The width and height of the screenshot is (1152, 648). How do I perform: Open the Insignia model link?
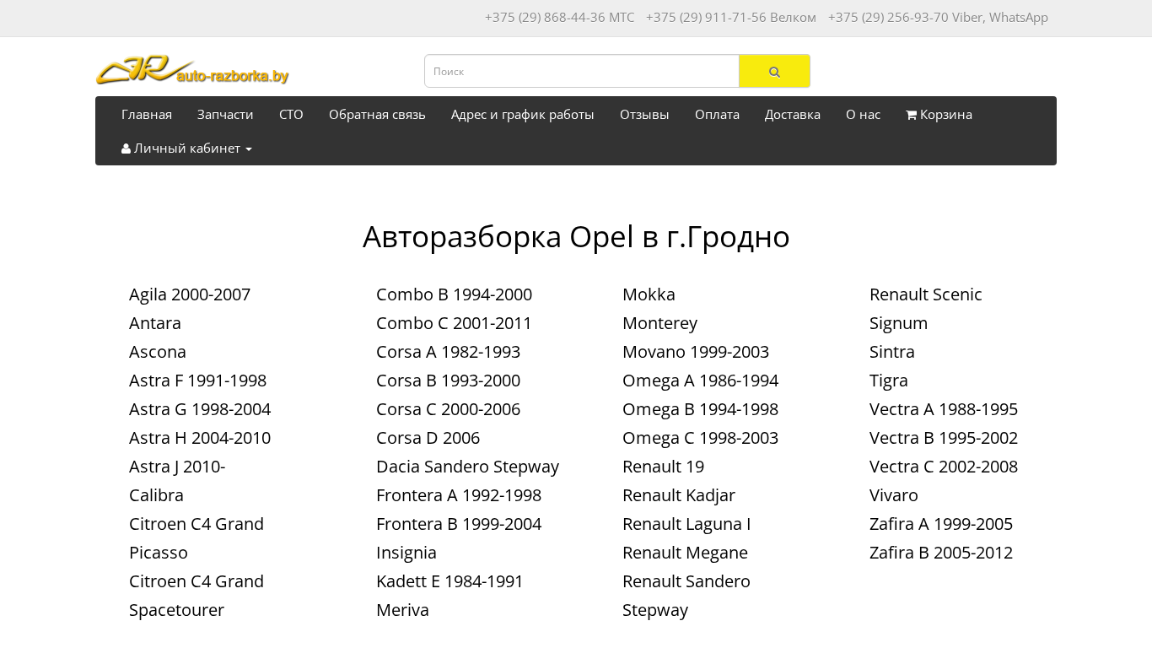point(406,553)
